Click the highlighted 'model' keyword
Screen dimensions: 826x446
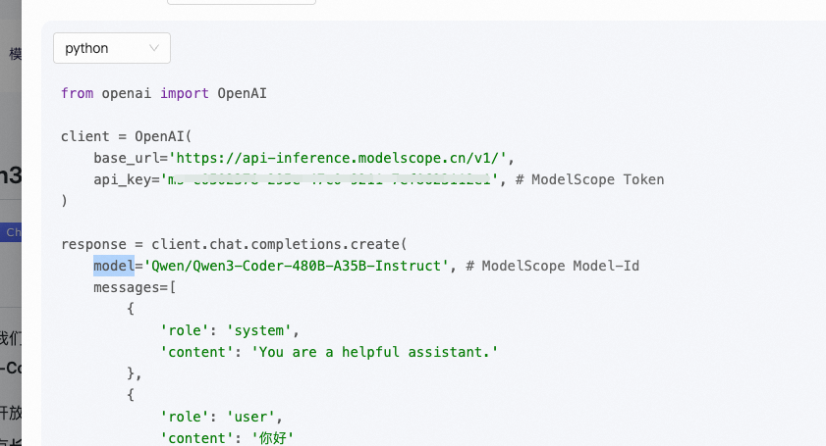click(113, 266)
